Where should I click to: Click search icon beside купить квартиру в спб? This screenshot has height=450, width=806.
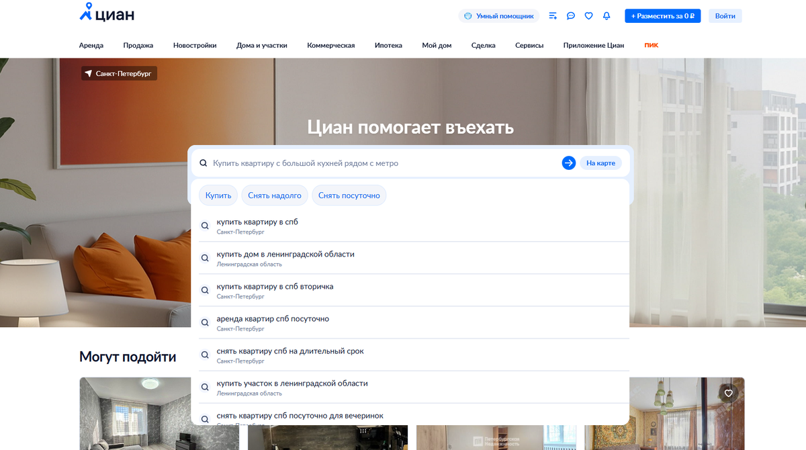click(x=206, y=226)
